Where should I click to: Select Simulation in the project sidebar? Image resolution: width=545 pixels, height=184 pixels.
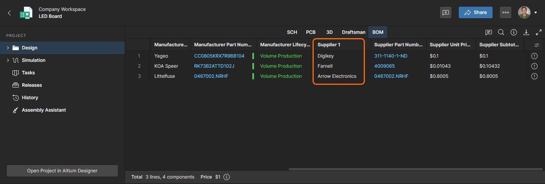click(x=62, y=60)
